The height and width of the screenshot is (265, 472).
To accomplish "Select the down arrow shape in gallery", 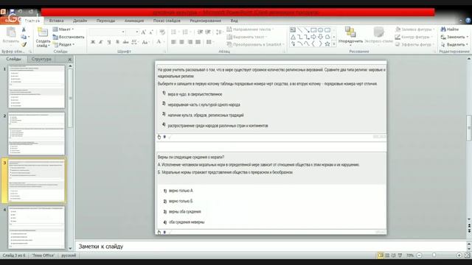I will coord(320,37).
